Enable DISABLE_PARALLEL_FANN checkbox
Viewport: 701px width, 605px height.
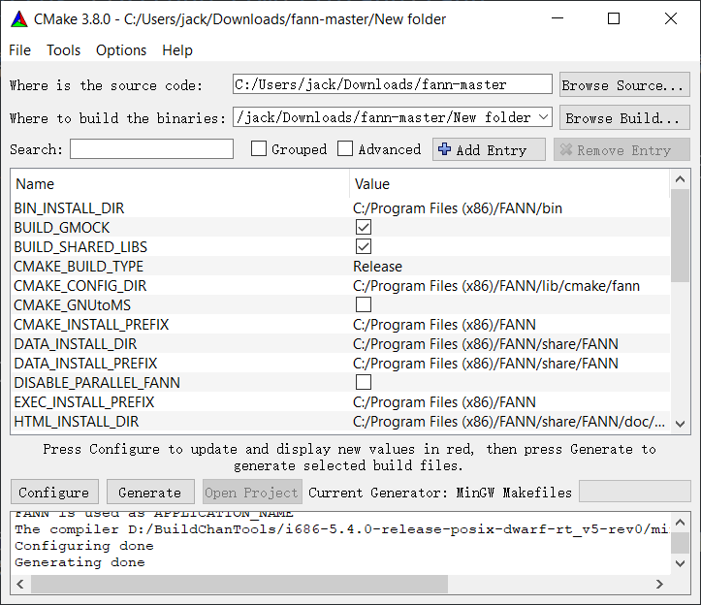click(x=364, y=382)
